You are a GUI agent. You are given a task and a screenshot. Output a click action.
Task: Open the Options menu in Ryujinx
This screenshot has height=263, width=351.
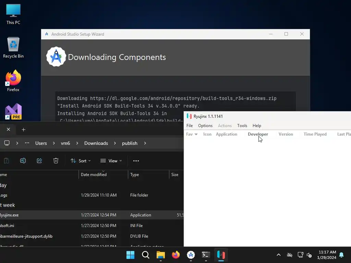205,126
